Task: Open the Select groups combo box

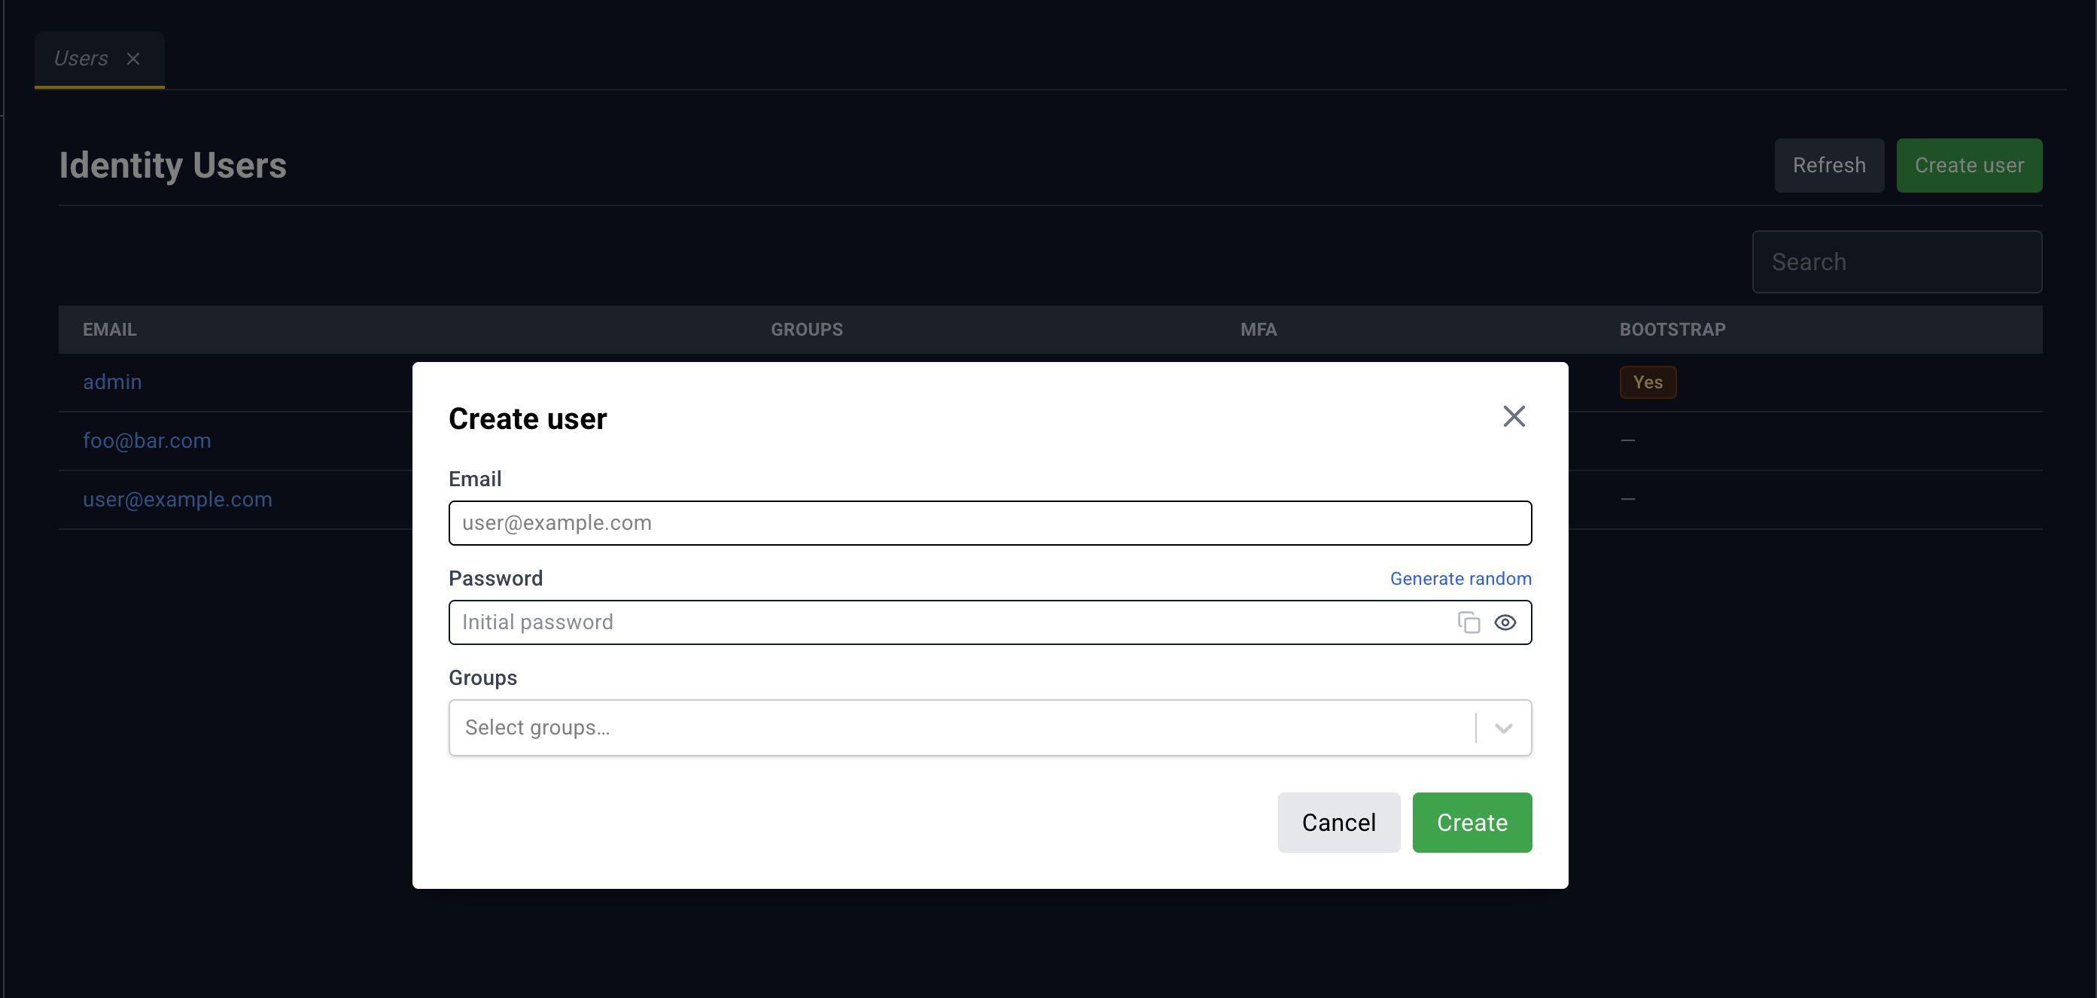Action: click(x=990, y=728)
